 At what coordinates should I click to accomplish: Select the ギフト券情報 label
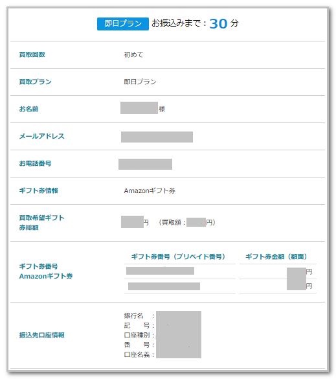coord(39,190)
